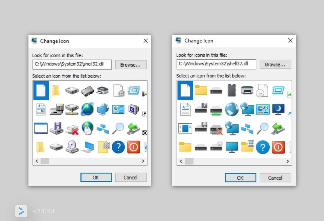
Task: Click scrollbar right arrow in right dialog
Action: point(288,161)
